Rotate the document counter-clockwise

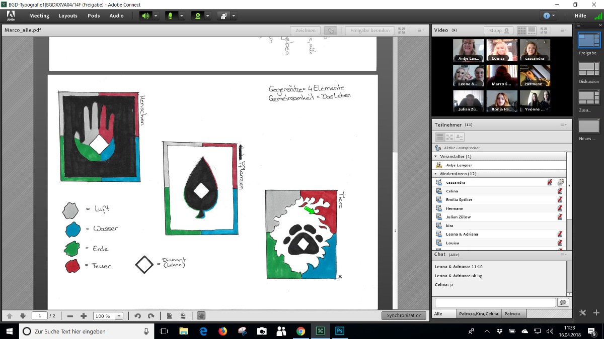[x=137, y=316]
